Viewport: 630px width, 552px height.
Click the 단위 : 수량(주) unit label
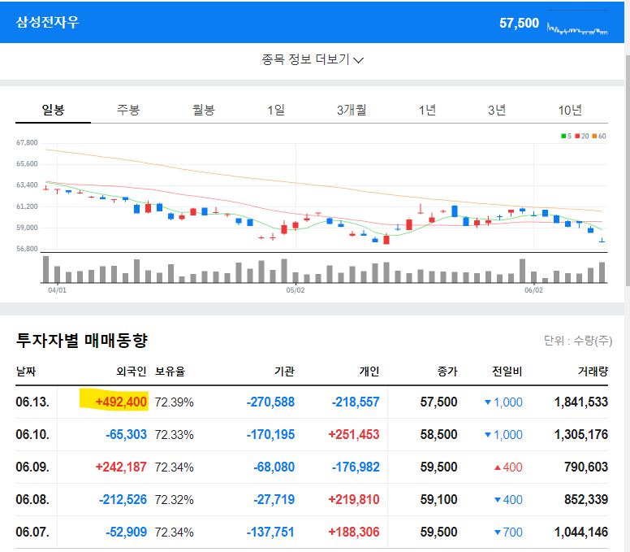pos(578,341)
